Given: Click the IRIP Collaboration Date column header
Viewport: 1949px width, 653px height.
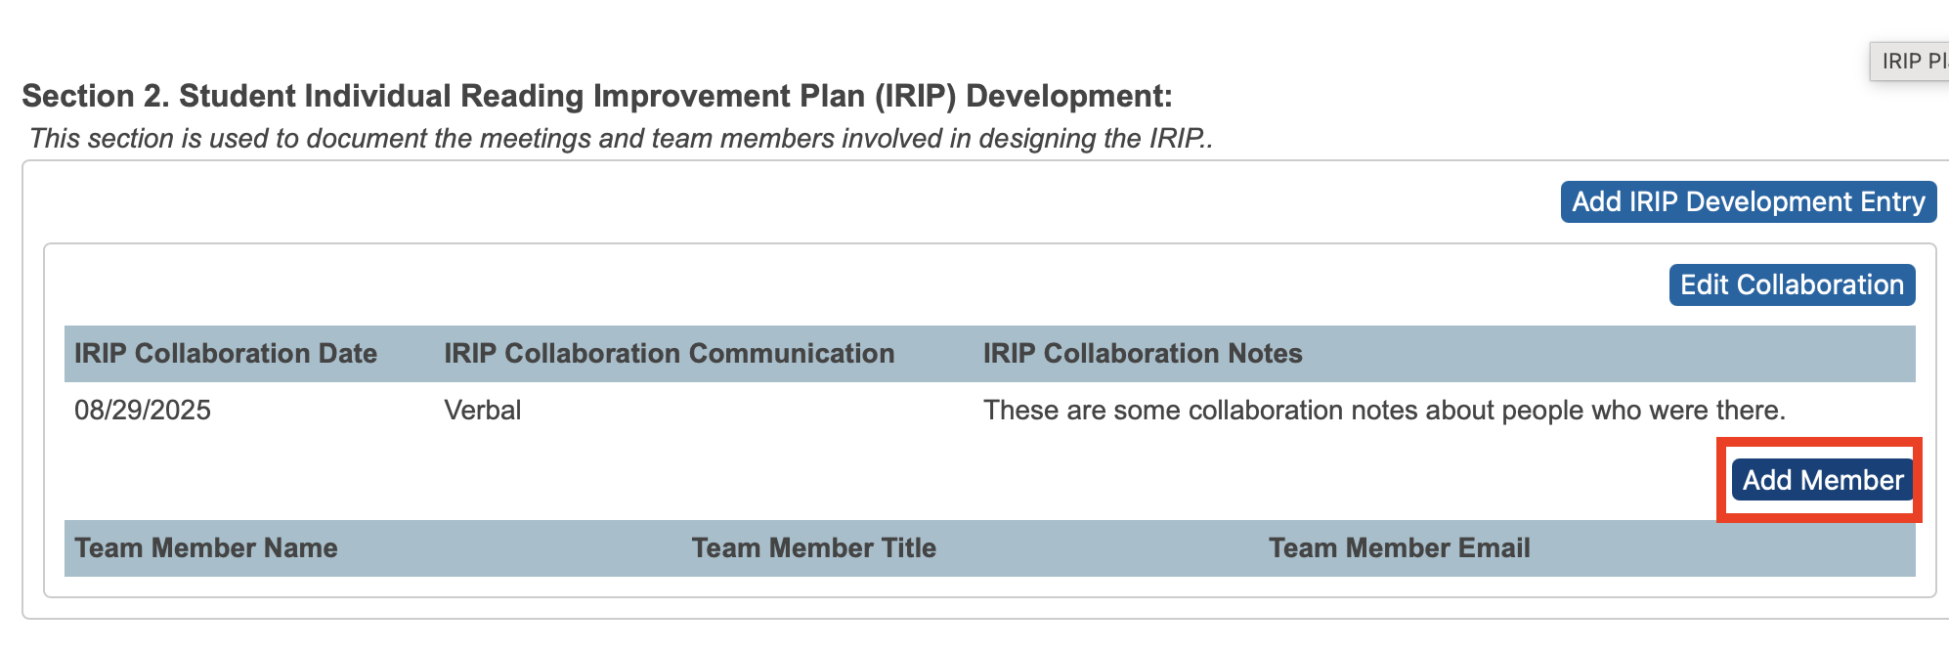Looking at the screenshot, I should [226, 353].
